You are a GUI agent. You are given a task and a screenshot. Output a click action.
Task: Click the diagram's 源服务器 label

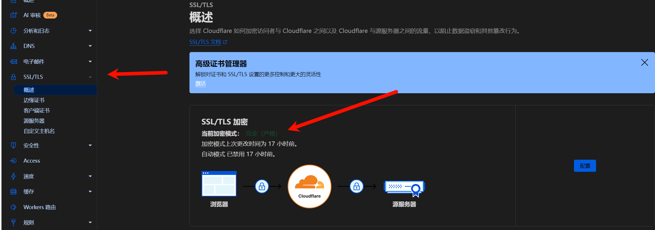(404, 204)
